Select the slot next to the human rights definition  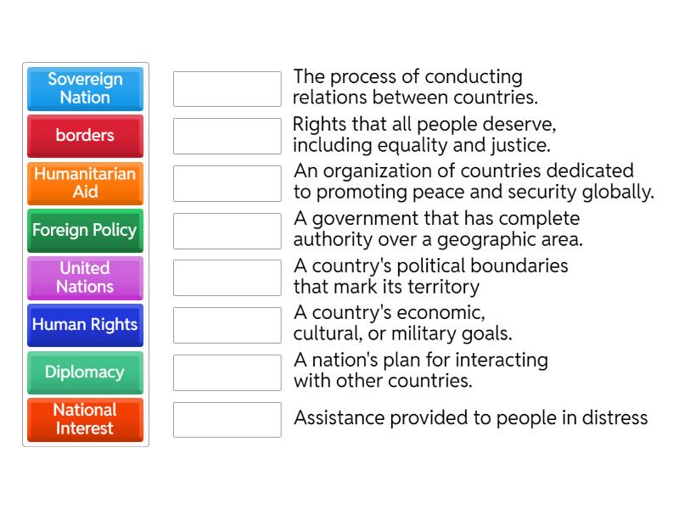(226, 136)
